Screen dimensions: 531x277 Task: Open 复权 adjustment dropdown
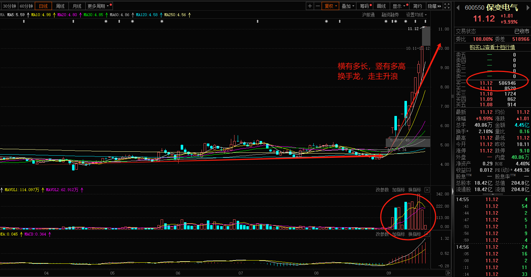(x=330, y=6)
